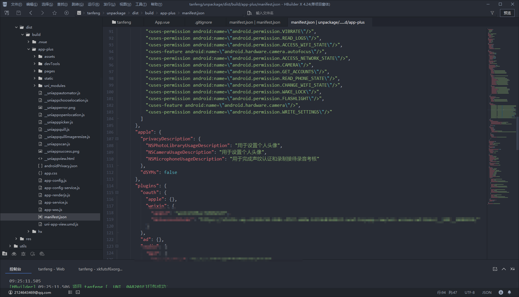Click the JSON language mode indicator
519x297 pixels.
(x=487, y=292)
